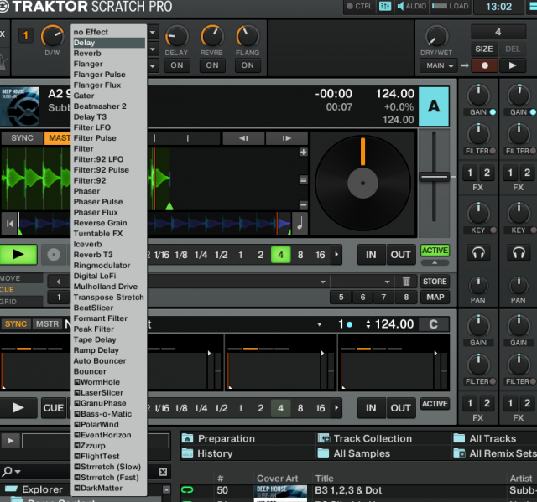Open Track Collection favorite
Image resolution: width=537 pixels, height=502 pixels.
[x=365, y=438]
